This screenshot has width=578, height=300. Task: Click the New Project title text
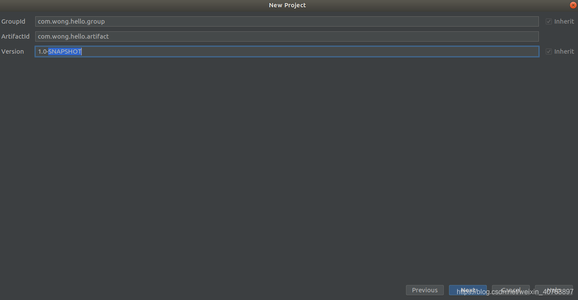pos(287,5)
